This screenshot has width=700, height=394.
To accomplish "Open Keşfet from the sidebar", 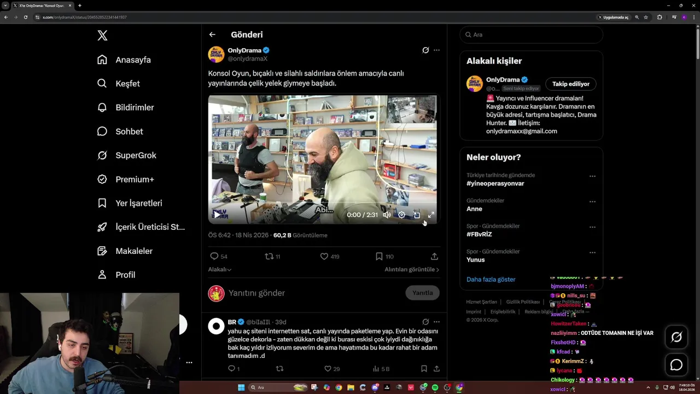I will pyautogui.click(x=118, y=84).
